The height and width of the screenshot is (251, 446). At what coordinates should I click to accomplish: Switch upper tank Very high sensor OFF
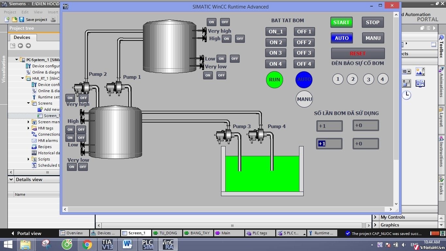coord(225,22)
